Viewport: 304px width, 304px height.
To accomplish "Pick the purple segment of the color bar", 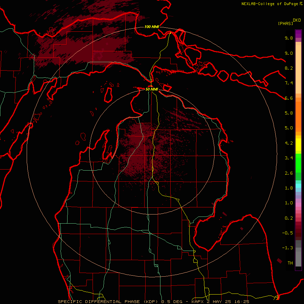I will click(298, 34).
